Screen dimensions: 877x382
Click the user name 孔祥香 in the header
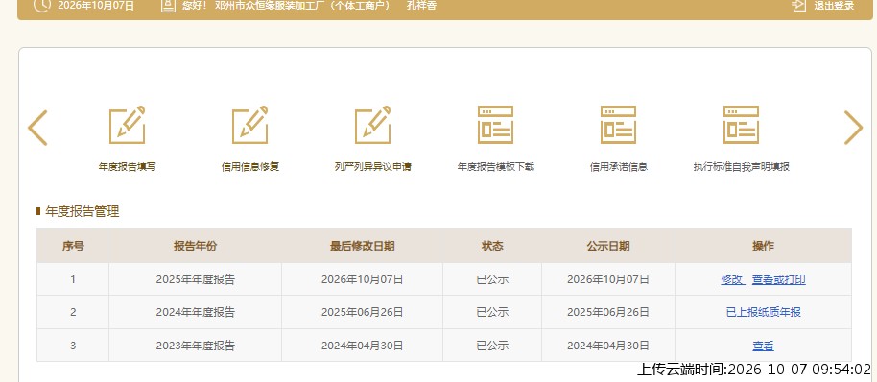click(x=421, y=6)
